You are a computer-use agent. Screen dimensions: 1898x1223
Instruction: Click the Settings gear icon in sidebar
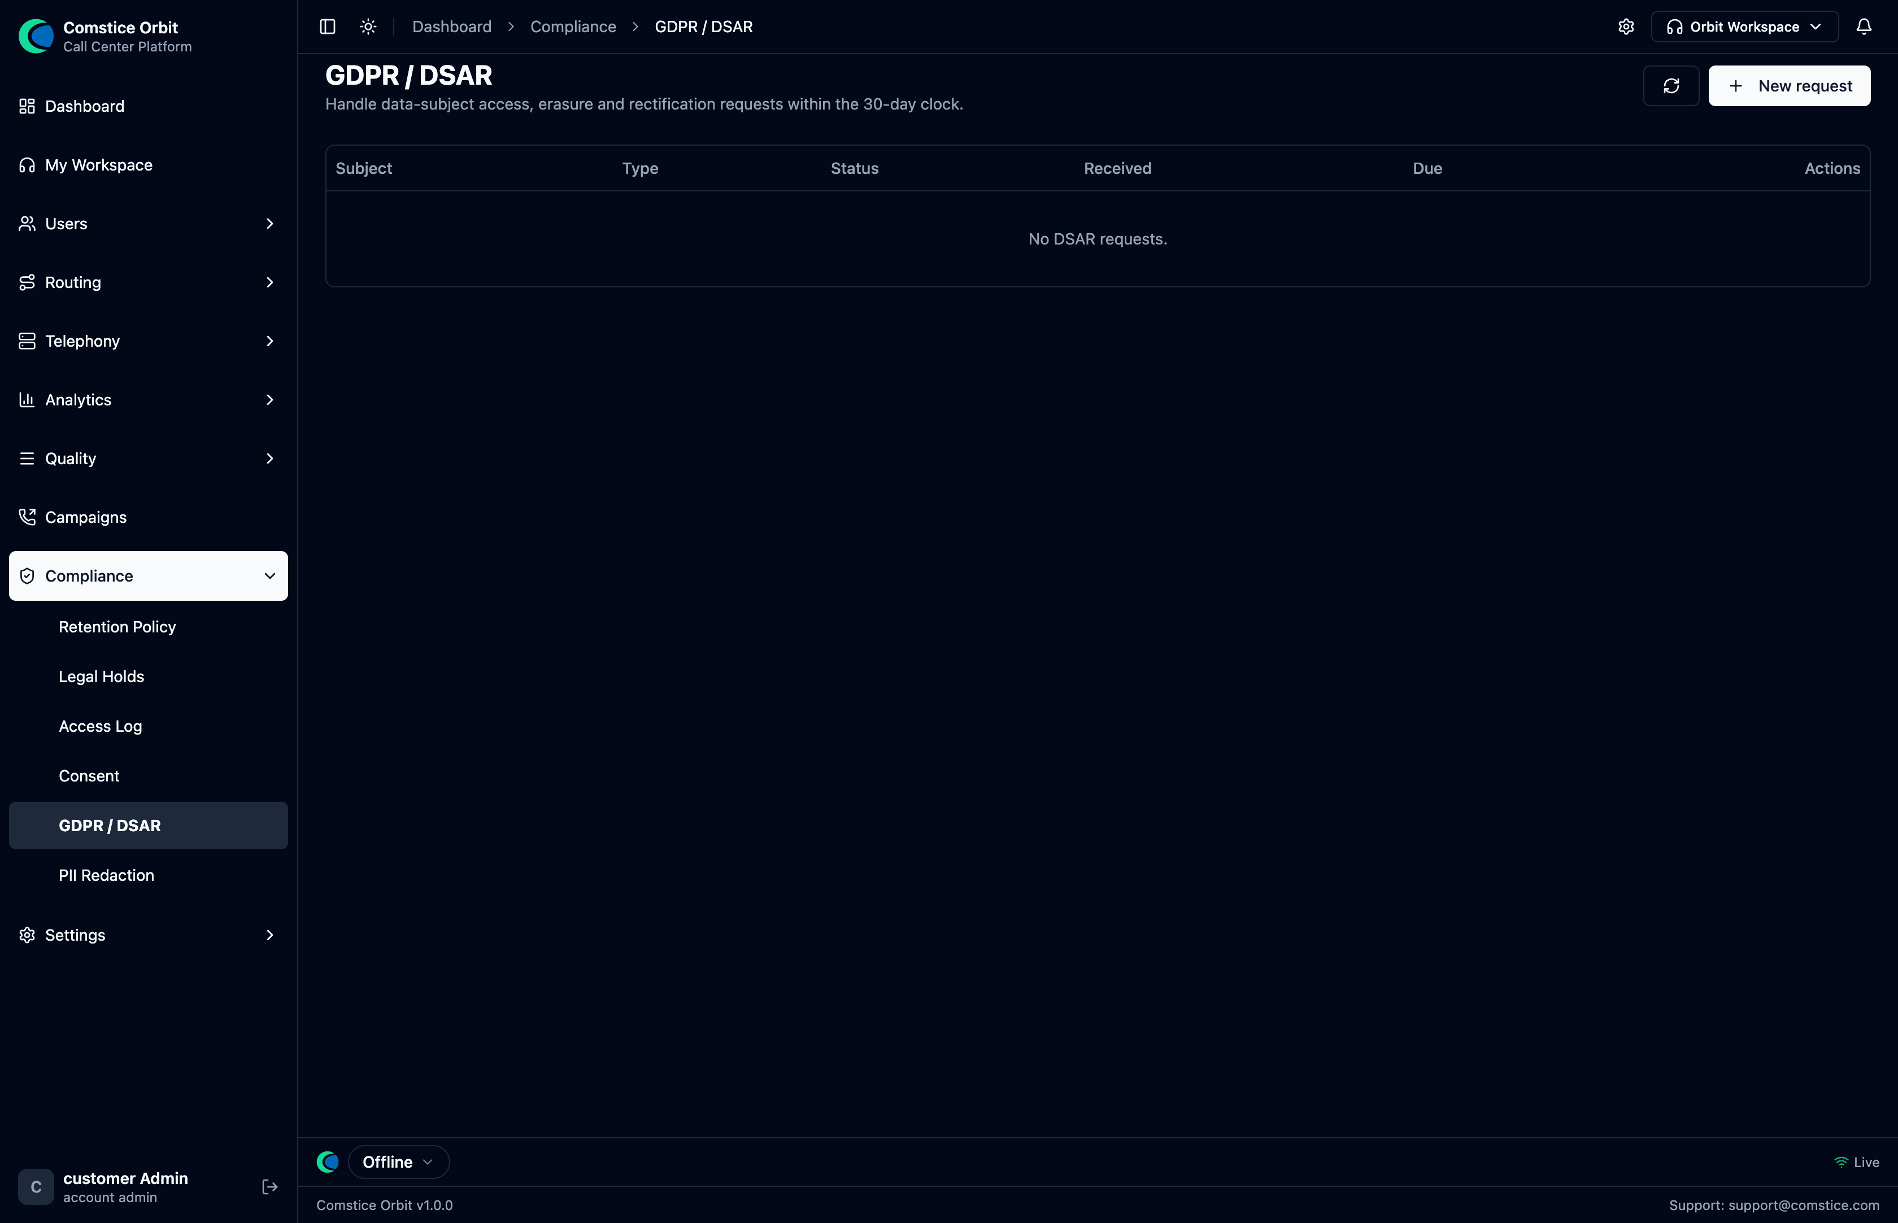coord(27,936)
